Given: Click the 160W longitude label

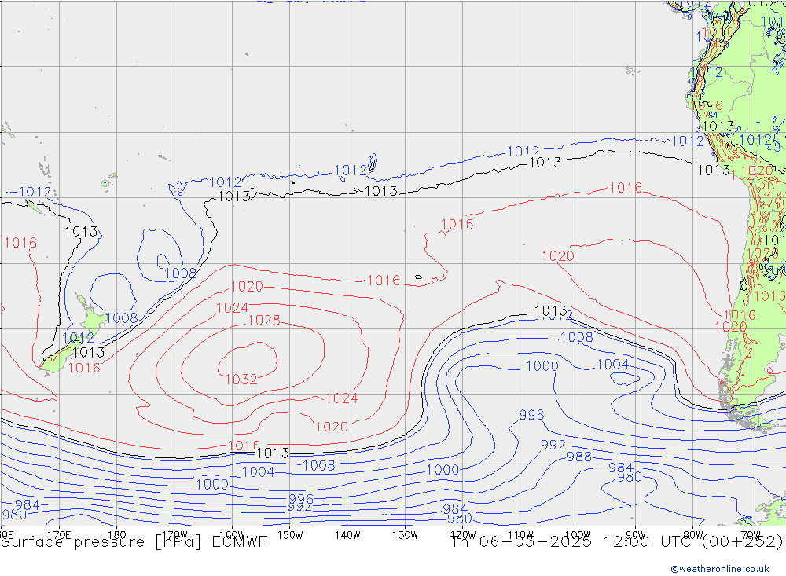Looking at the screenshot, I should pos(232,535).
